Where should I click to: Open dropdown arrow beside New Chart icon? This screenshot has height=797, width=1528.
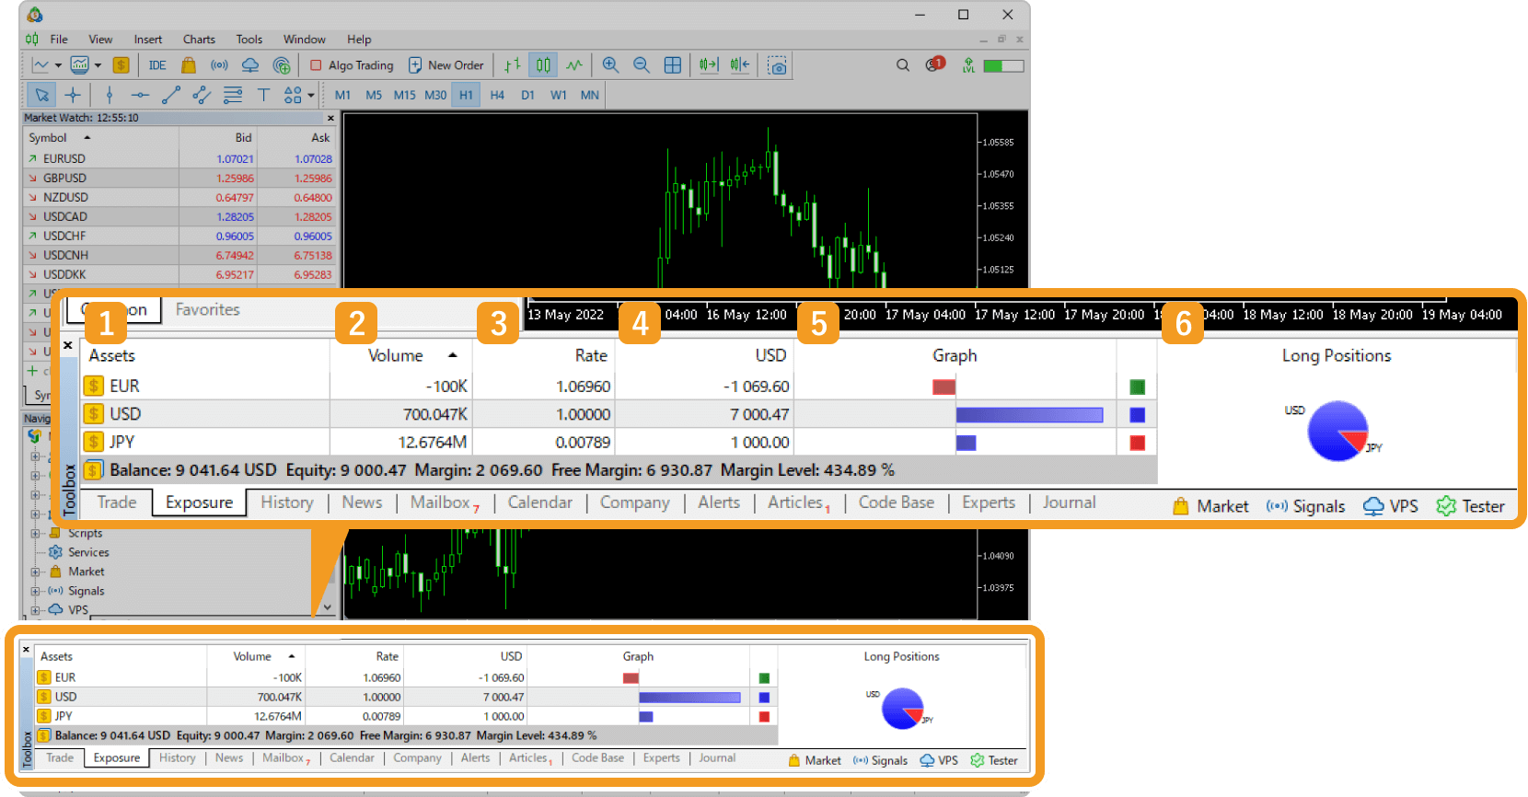point(58,65)
